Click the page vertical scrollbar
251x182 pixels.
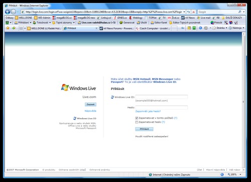click(x=243, y=102)
